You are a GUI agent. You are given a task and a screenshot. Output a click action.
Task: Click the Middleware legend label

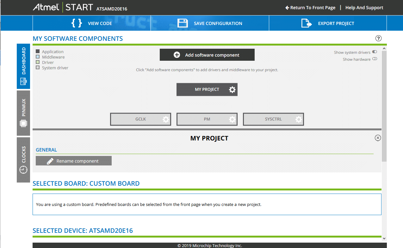pos(53,57)
